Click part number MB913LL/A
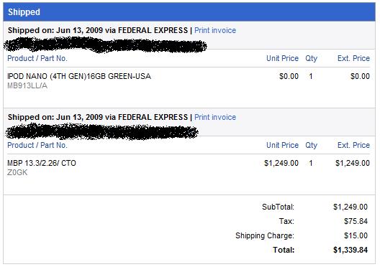The image size is (380, 267). click(x=27, y=85)
